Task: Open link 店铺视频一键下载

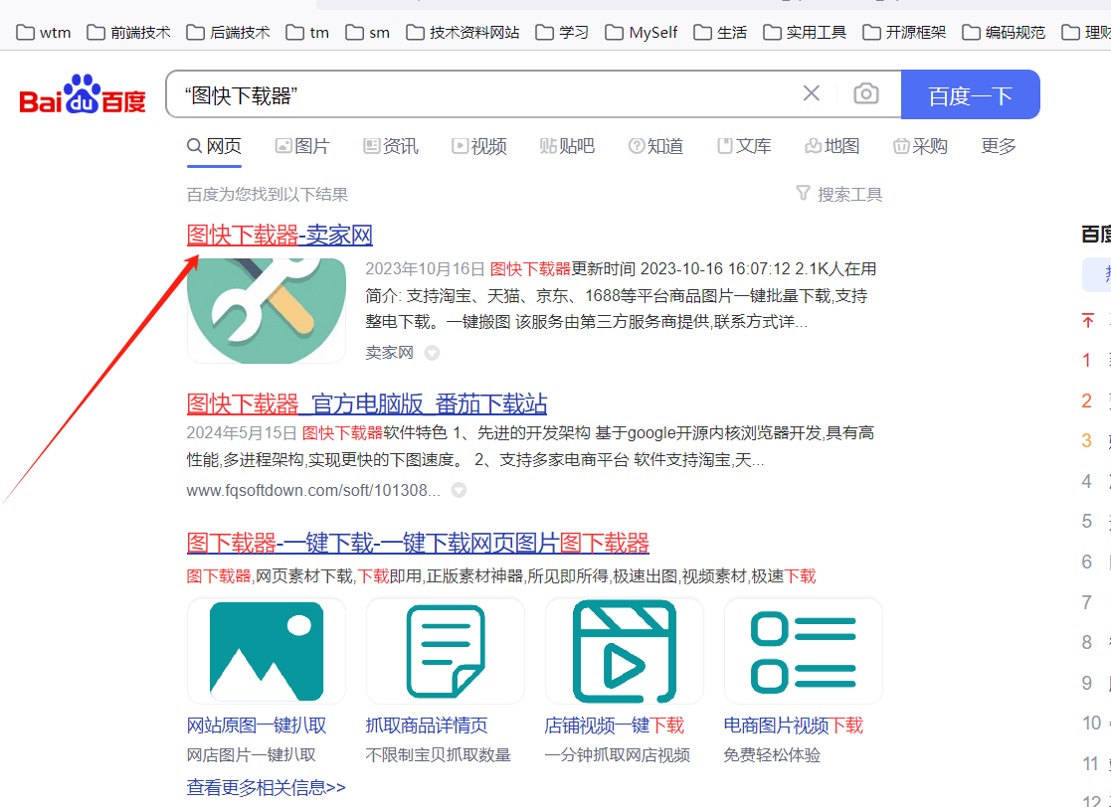Action: tap(615, 726)
